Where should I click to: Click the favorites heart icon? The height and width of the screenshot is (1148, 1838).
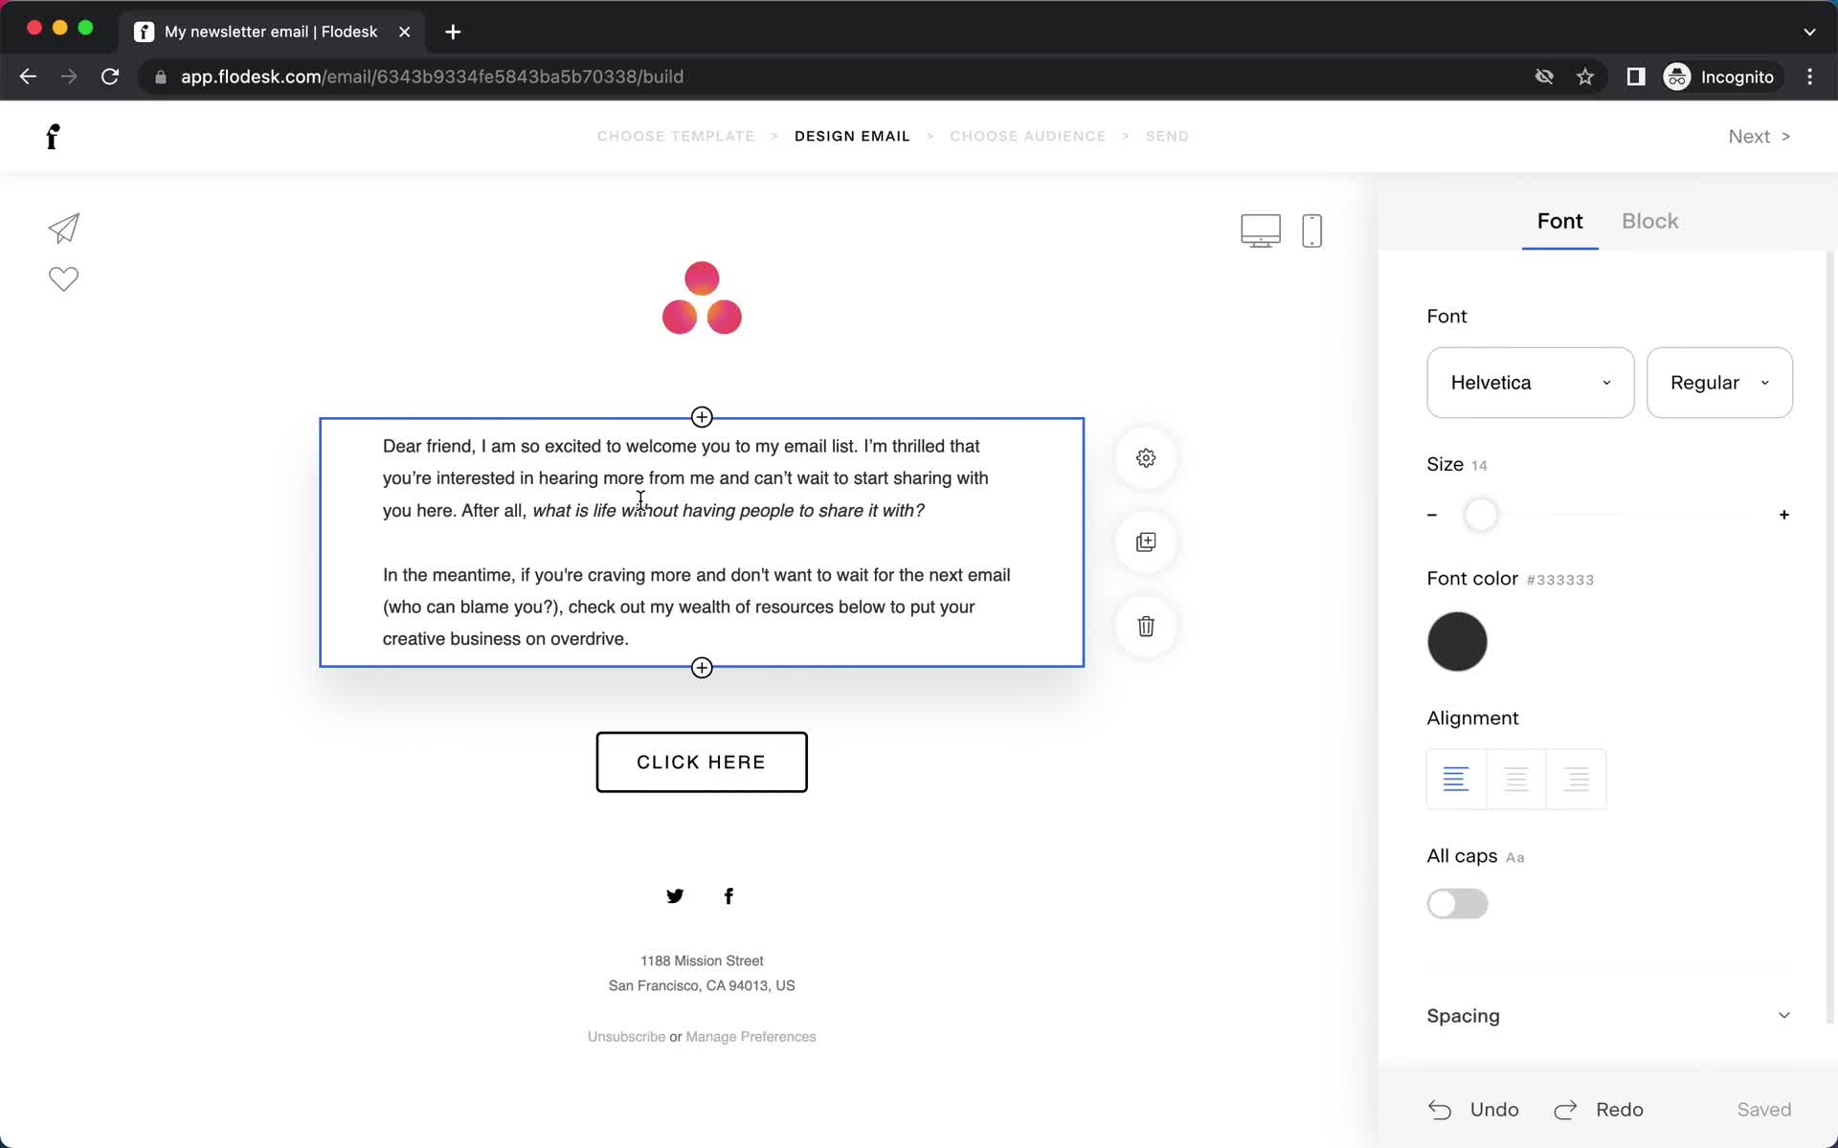(x=63, y=277)
